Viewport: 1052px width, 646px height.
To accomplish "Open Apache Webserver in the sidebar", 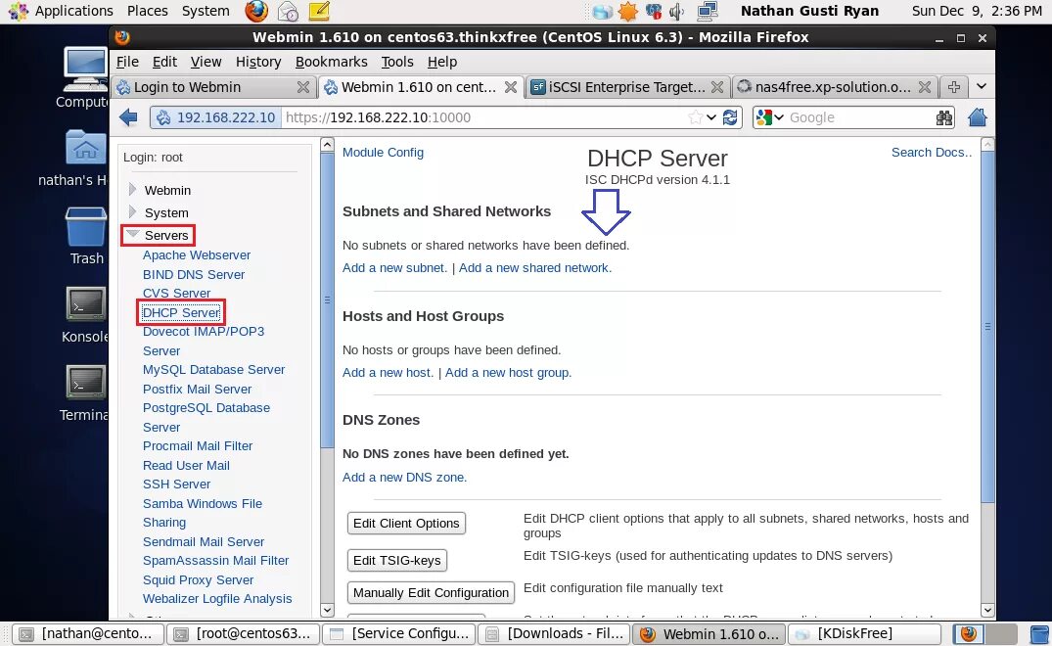I will [197, 254].
